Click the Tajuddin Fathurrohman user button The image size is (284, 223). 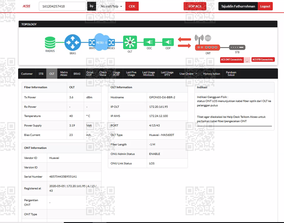point(238,6)
